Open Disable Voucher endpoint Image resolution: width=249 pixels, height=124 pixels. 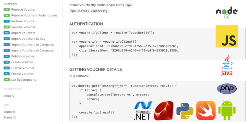[23, 68]
